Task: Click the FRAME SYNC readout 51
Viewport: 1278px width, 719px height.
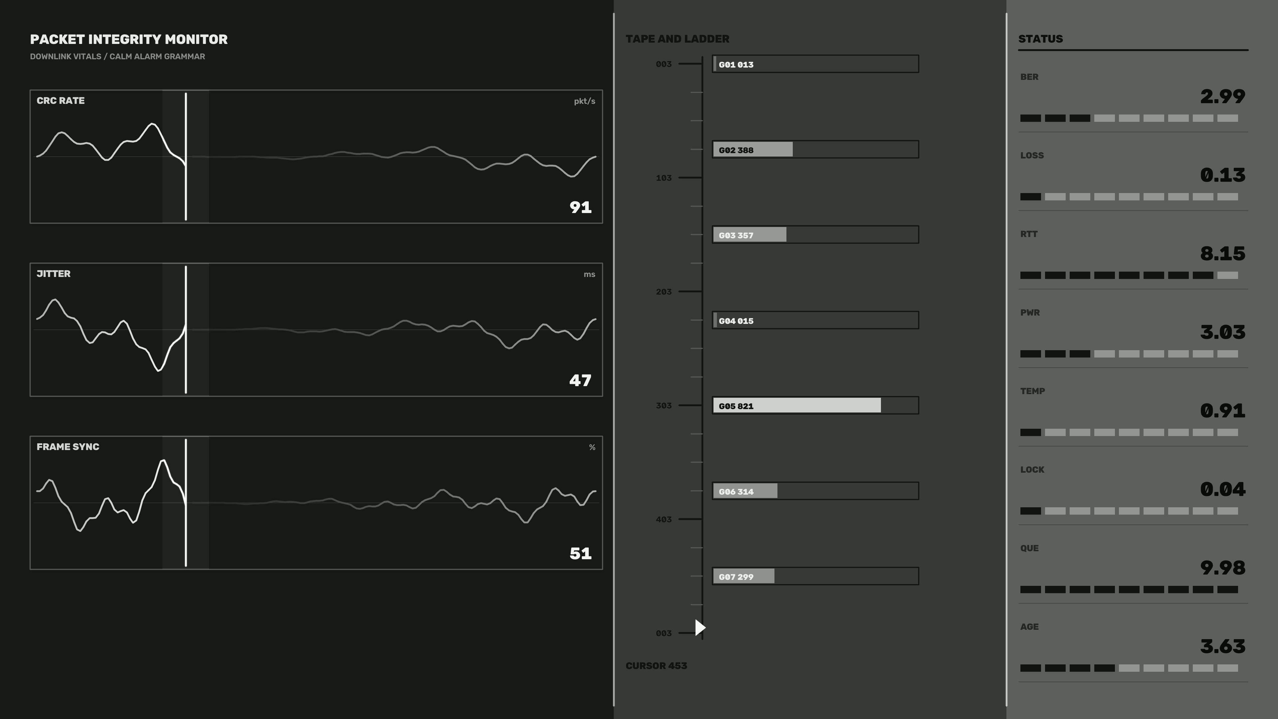Action: 580,553
